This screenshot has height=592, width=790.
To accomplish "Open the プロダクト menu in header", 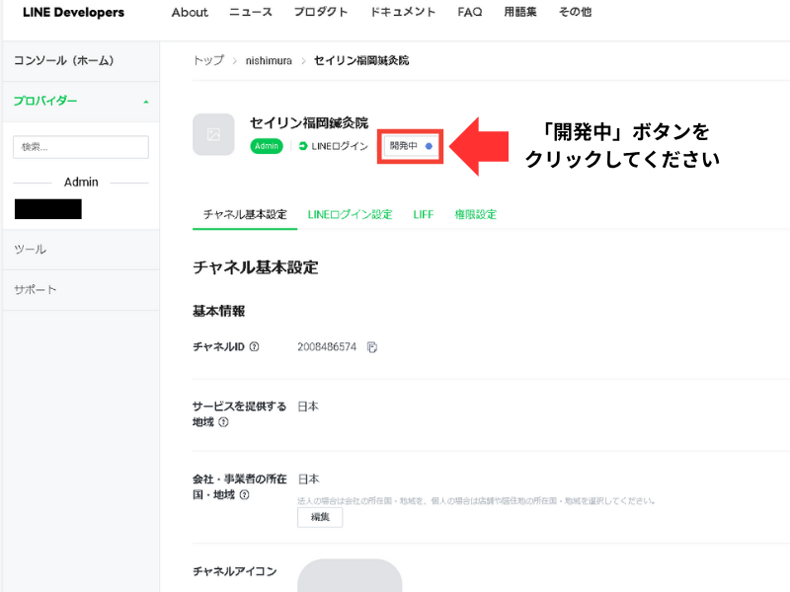I will 321,13.
